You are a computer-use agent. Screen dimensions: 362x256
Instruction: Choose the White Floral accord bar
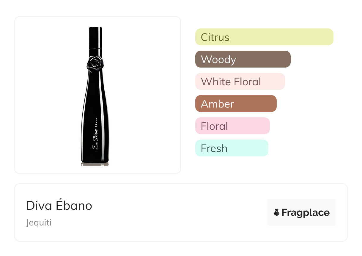click(x=240, y=81)
